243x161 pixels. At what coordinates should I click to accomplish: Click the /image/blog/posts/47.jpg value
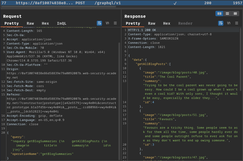[x=182, y=157]
